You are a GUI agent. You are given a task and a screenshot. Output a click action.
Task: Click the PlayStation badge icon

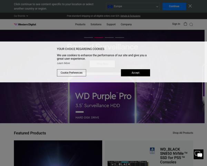152,151
